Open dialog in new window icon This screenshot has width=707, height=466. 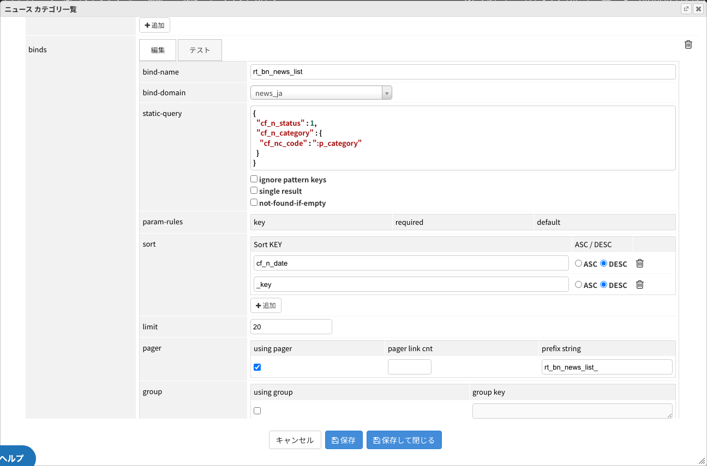point(686,9)
